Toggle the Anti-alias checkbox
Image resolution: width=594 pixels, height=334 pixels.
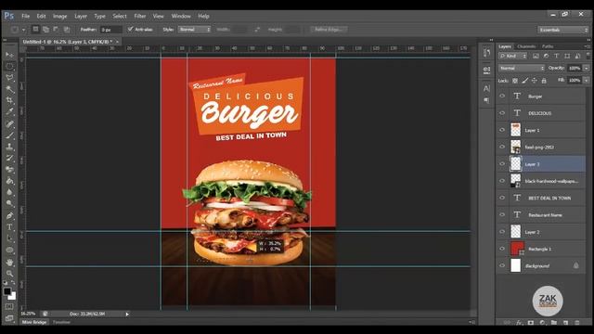point(130,29)
